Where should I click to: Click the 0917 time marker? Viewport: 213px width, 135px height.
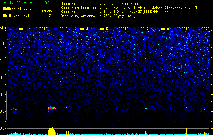pyautogui.click(x=145, y=29)
